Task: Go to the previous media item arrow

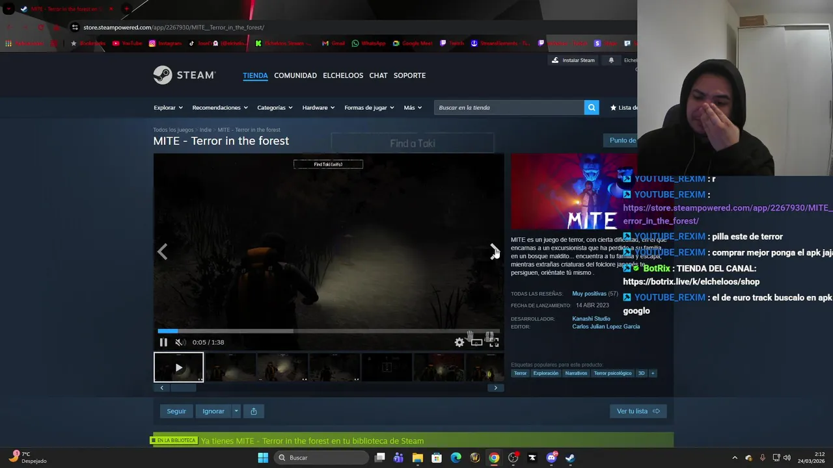Action: click(163, 252)
